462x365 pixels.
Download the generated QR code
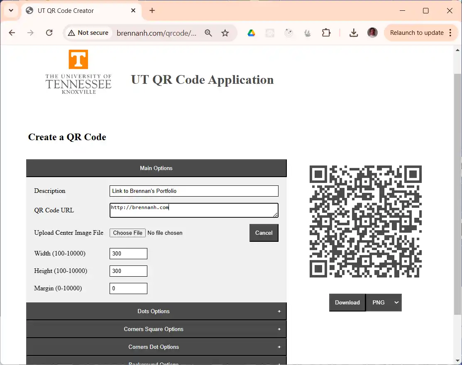point(347,303)
